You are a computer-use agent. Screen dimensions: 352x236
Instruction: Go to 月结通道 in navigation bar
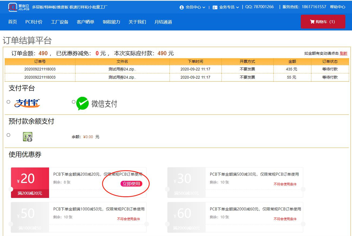tap(163, 22)
